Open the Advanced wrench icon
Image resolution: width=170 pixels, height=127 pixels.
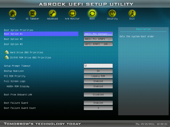pyautogui.click(x=52, y=13)
